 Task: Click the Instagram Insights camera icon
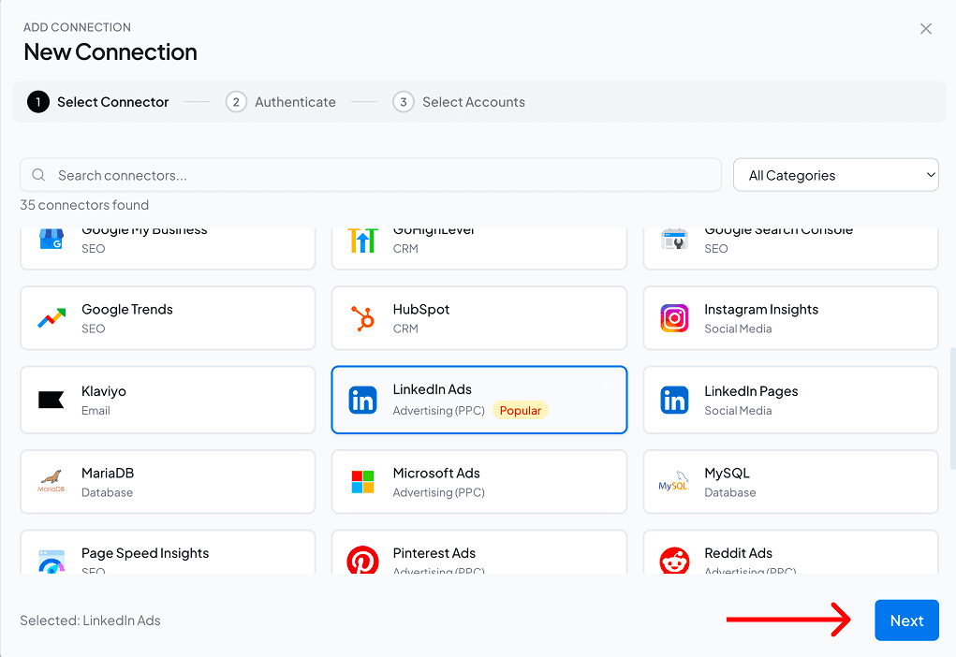(x=674, y=318)
